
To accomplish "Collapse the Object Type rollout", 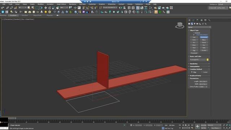I will click(x=194, y=30).
